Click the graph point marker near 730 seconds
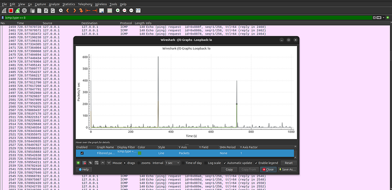 pyautogui.click(x=237, y=104)
